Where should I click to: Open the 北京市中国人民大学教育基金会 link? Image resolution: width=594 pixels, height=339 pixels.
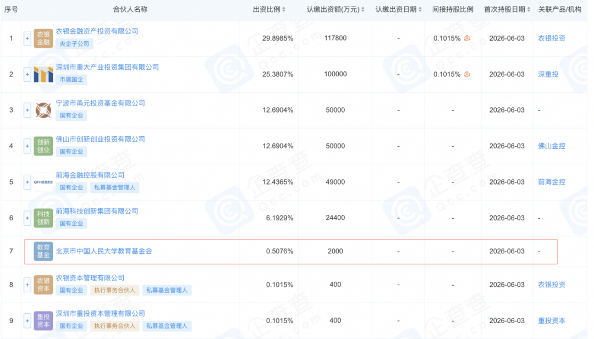point(104,251)
